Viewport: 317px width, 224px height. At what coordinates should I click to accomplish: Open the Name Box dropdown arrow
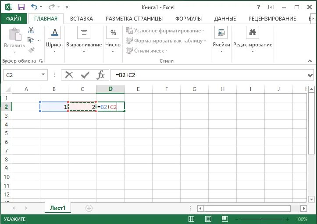(43, 75)
